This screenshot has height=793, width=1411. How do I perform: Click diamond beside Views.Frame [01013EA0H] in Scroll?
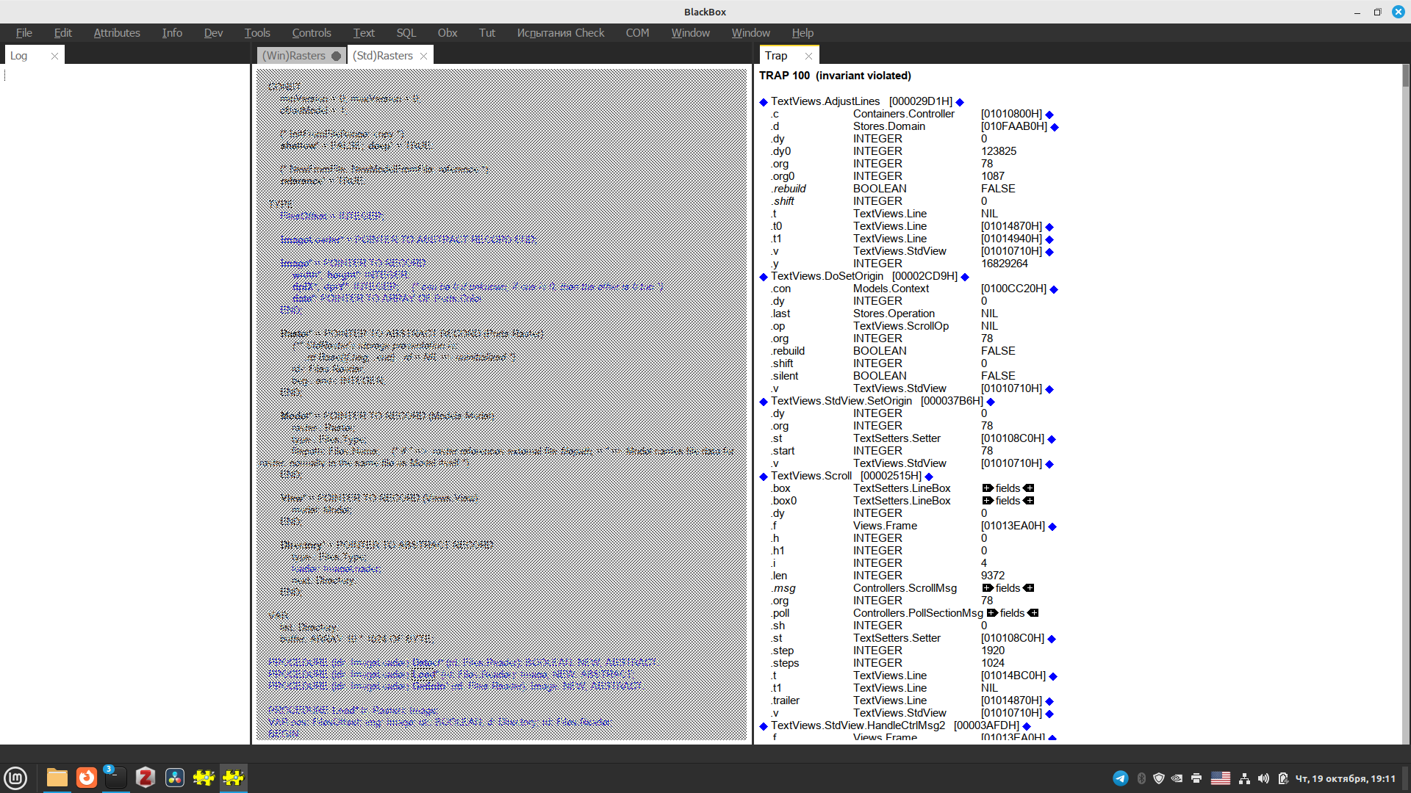(x=1052, y=526)
